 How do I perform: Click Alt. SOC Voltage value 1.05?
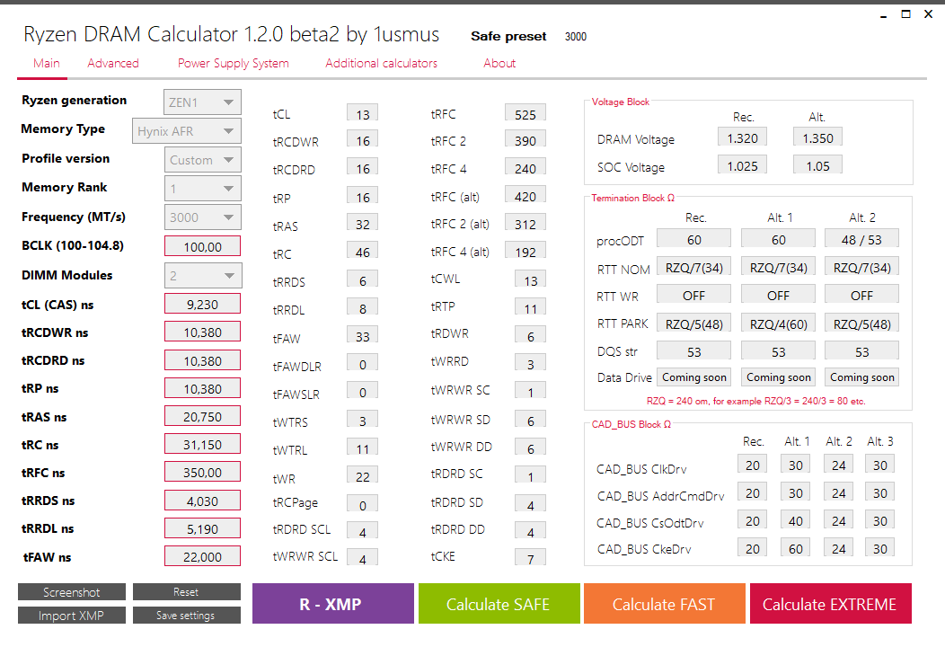click(x=817, y=165)
